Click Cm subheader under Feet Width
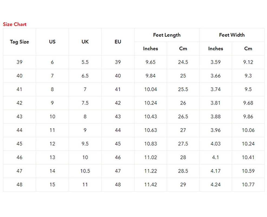This screenshot has height=217, width=267. click(x=248, y=49)
